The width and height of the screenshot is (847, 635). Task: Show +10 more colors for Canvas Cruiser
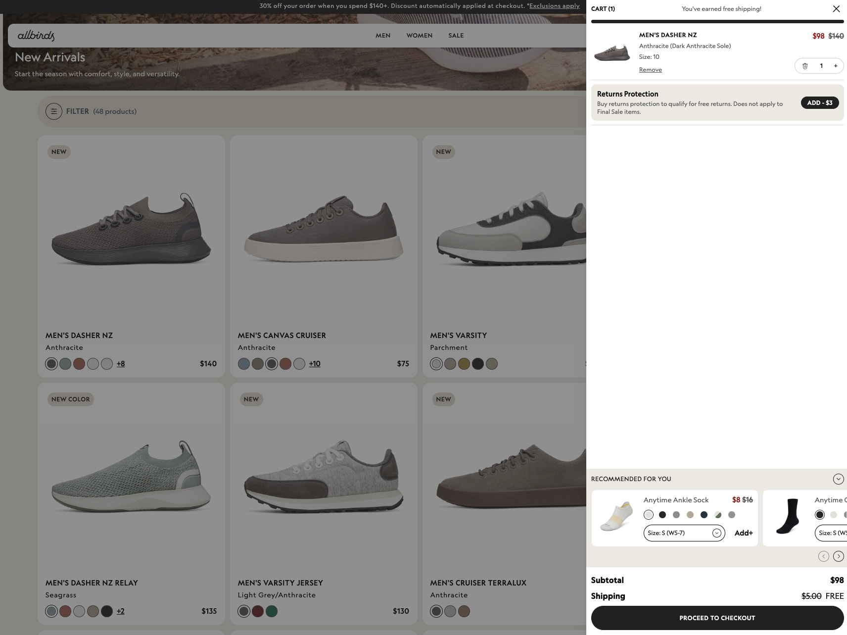[x=315, y=364]
